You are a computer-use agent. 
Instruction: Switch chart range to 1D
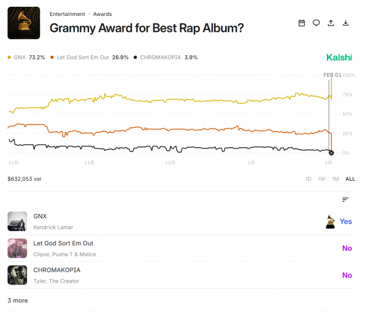(308, 179)
